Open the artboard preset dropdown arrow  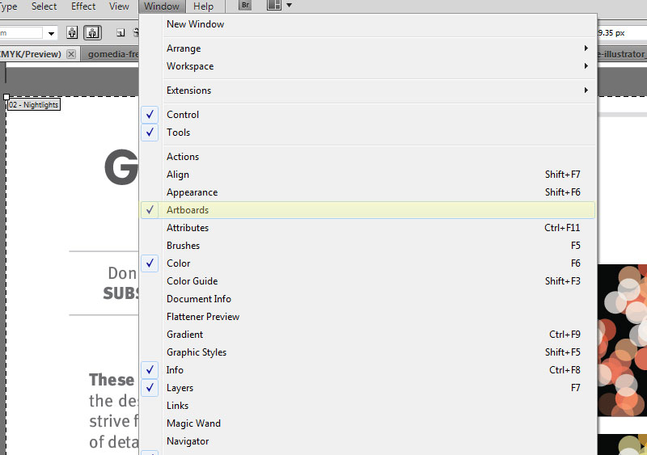(x=51, y=33)
